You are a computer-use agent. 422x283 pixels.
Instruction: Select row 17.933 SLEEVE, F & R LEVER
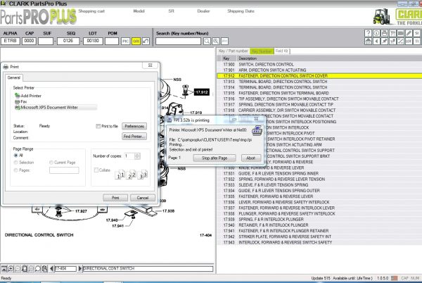(x=319, y=184)
